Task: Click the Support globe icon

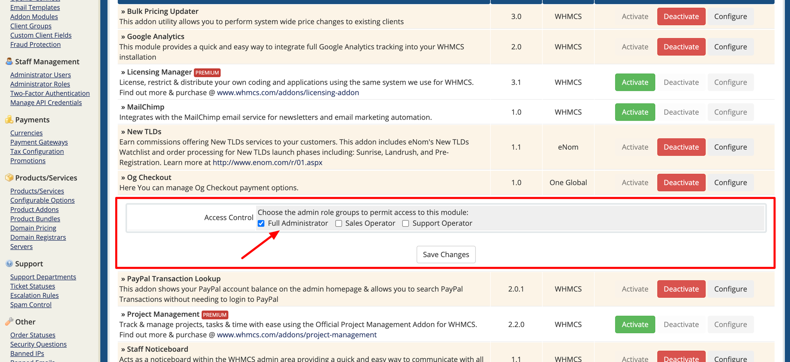Action: 9,264
